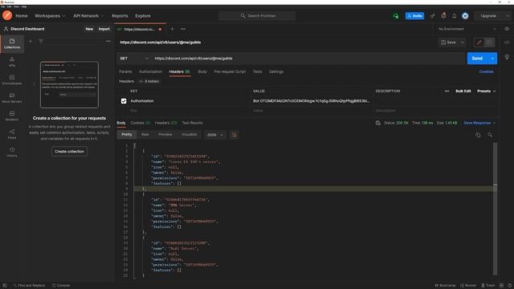Click the edit pencil icon
This screenshot has height=289, width=514.
[x=479, y=43]
